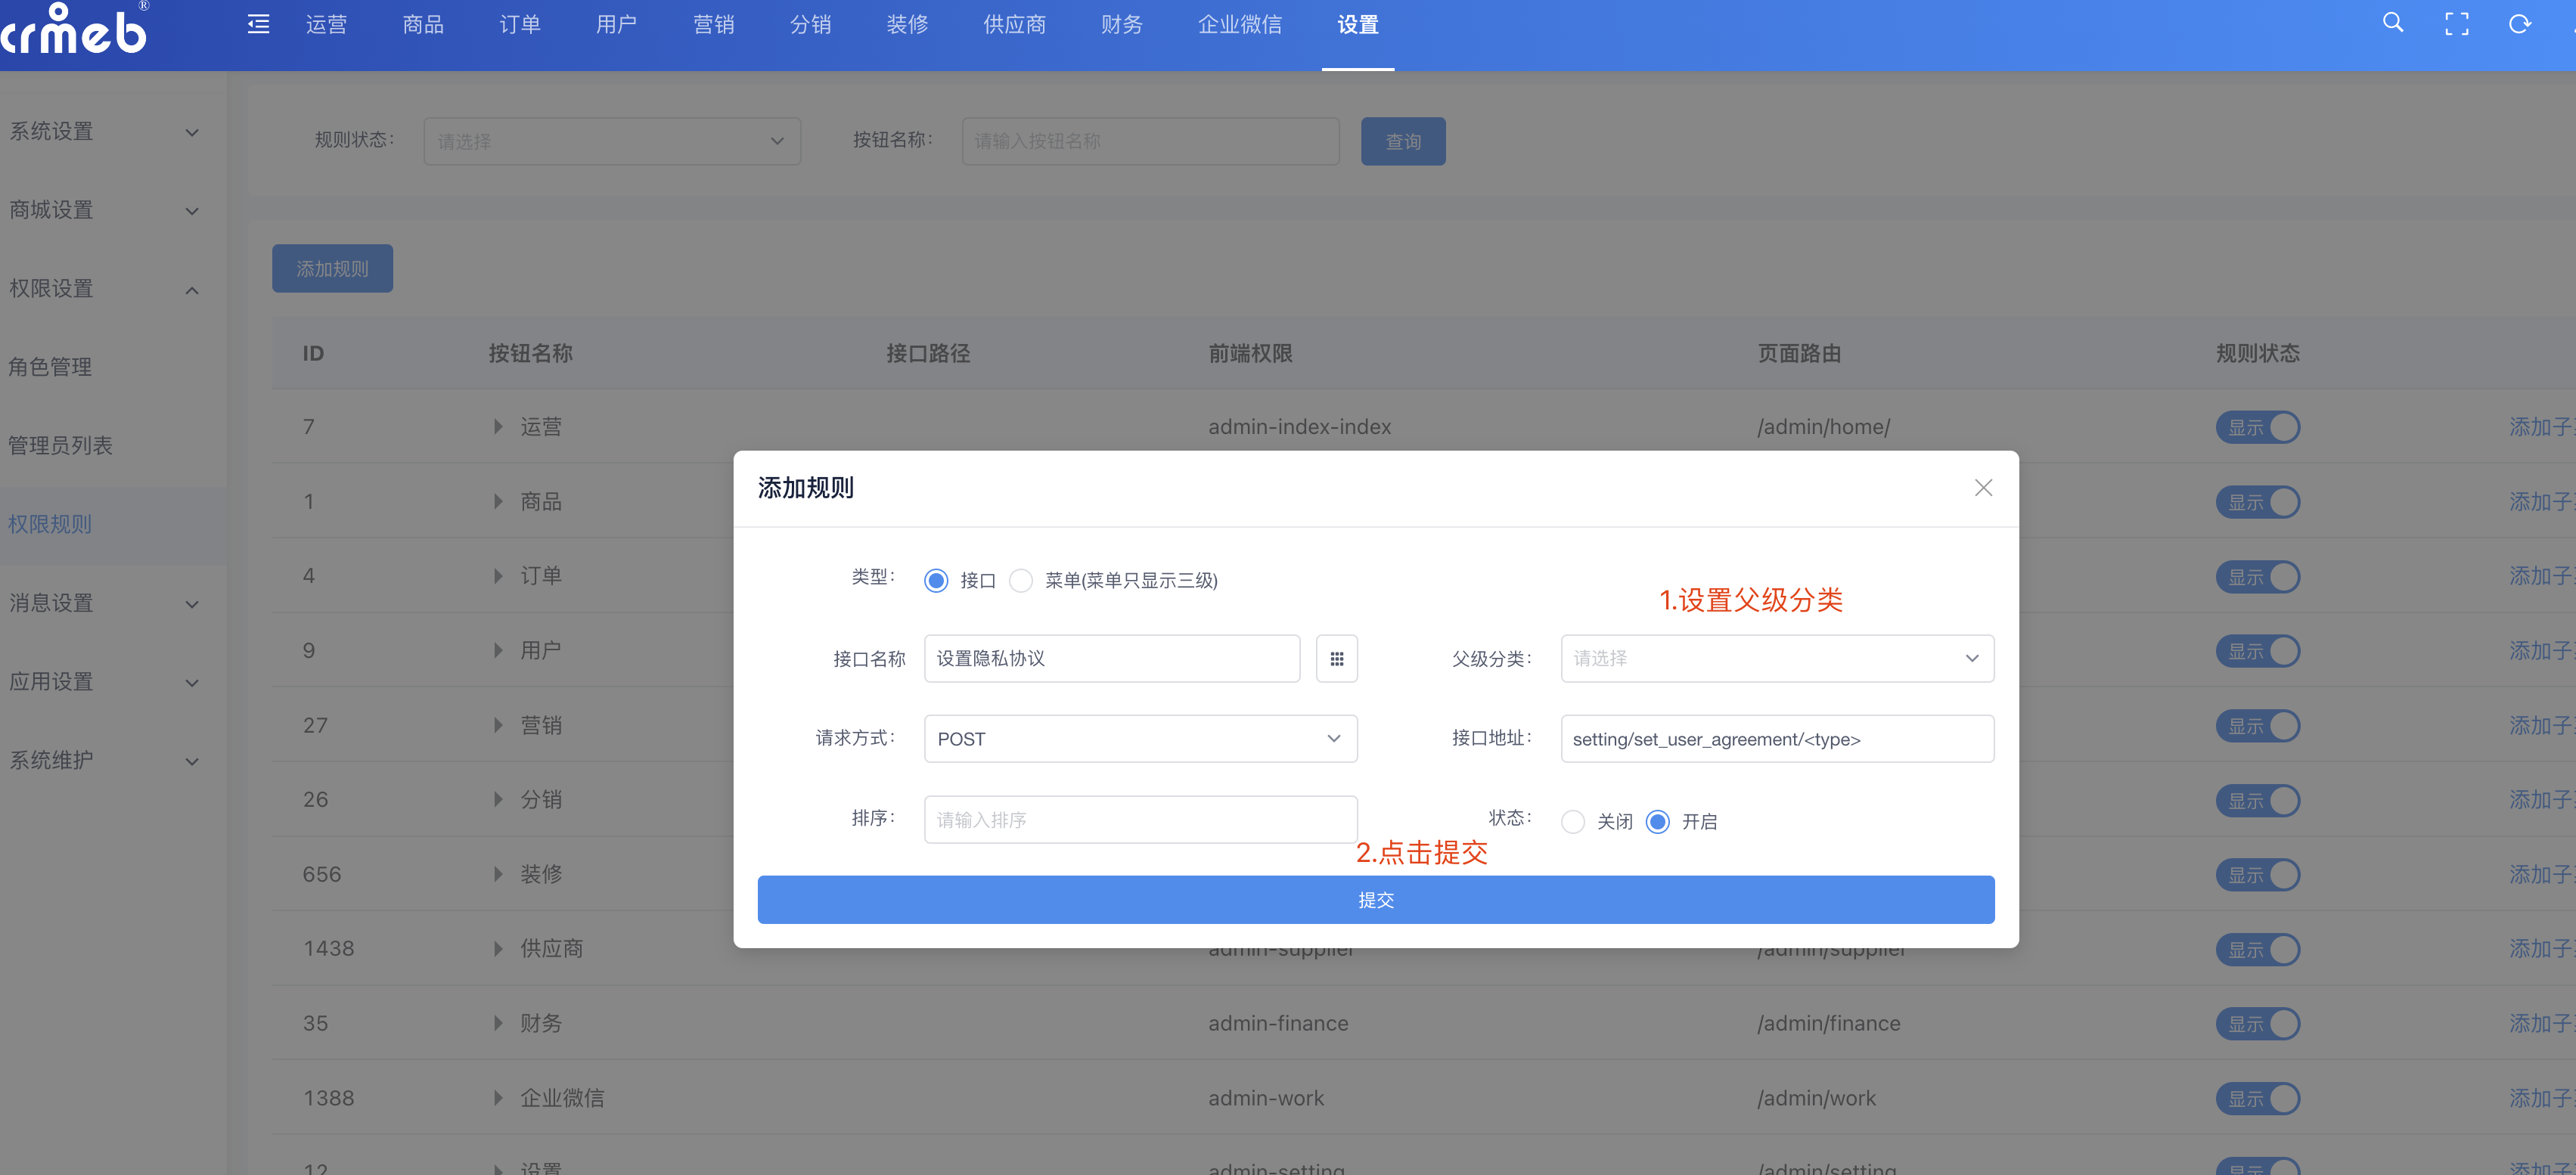The width and height of the screenshot is (2576, 1175).
Task: Select the 关闭 status radio
Action: [1572, 821]
